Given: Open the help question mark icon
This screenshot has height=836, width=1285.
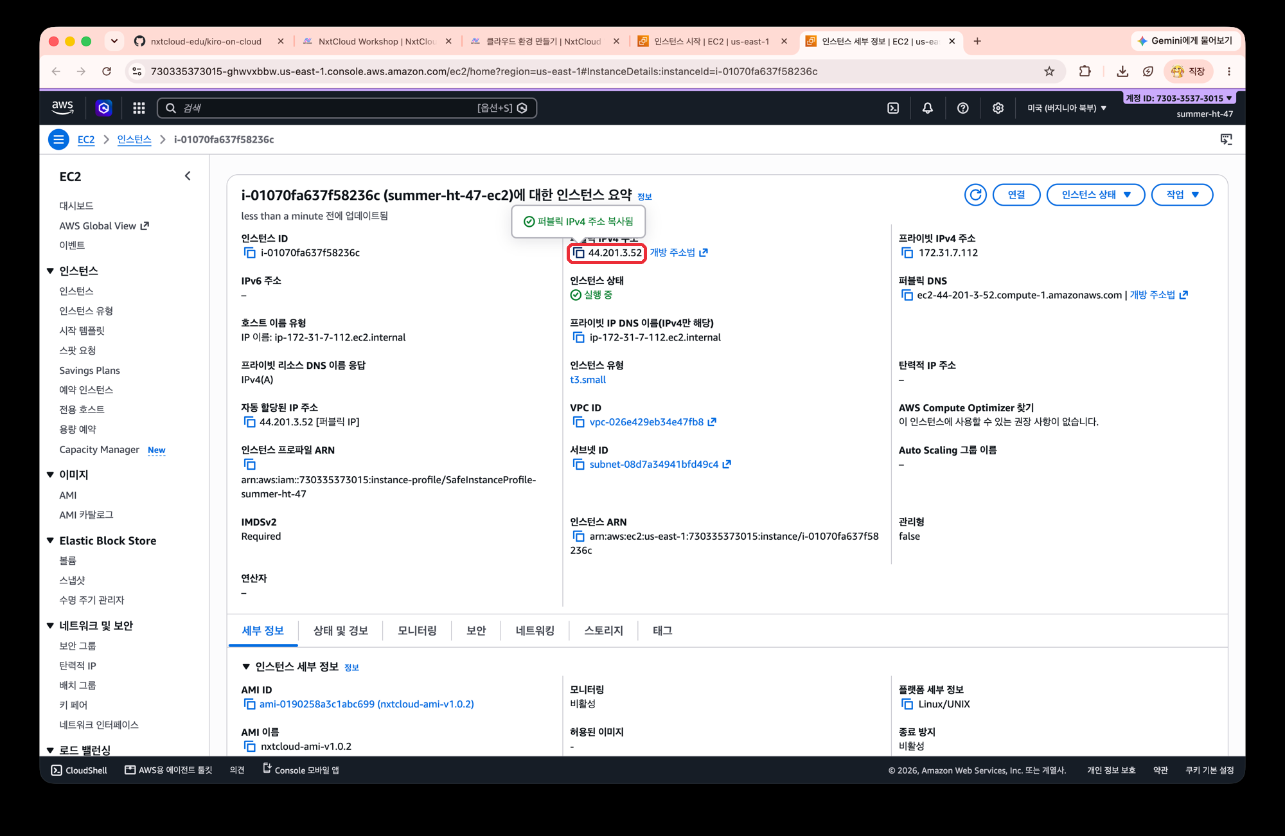Looking at the screenshot, I should tap(962, 108).
